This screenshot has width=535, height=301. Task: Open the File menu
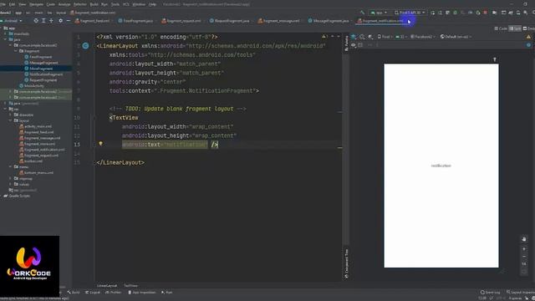tap(3, 4)
